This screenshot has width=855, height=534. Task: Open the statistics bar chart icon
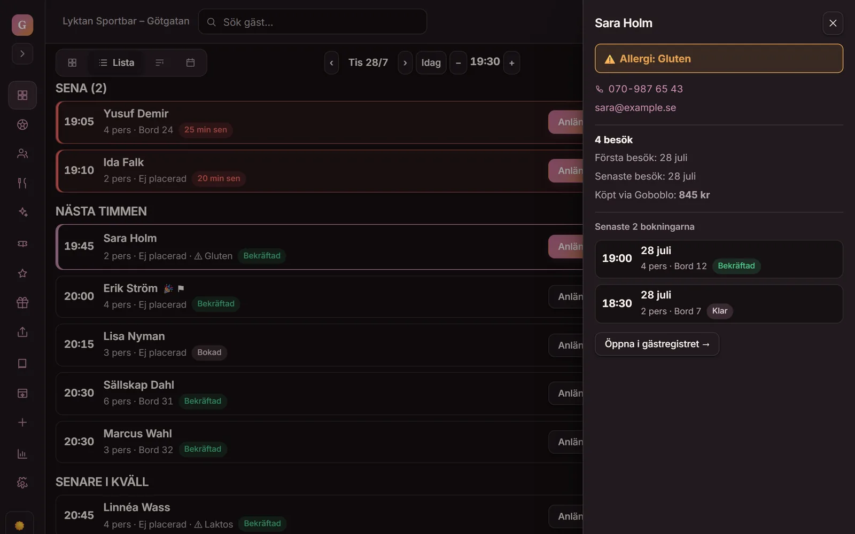point(22,454)
